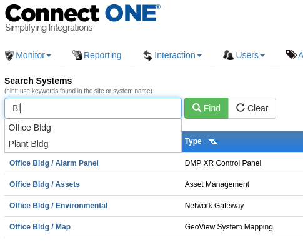Screen dimensions: 303x242
Task: Click the Search Systems heading
Action: tap(38, 81)
